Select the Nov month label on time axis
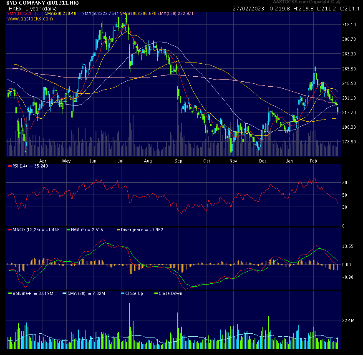The image size is (363, 355). pyautogui.click(x=233, y=161)
